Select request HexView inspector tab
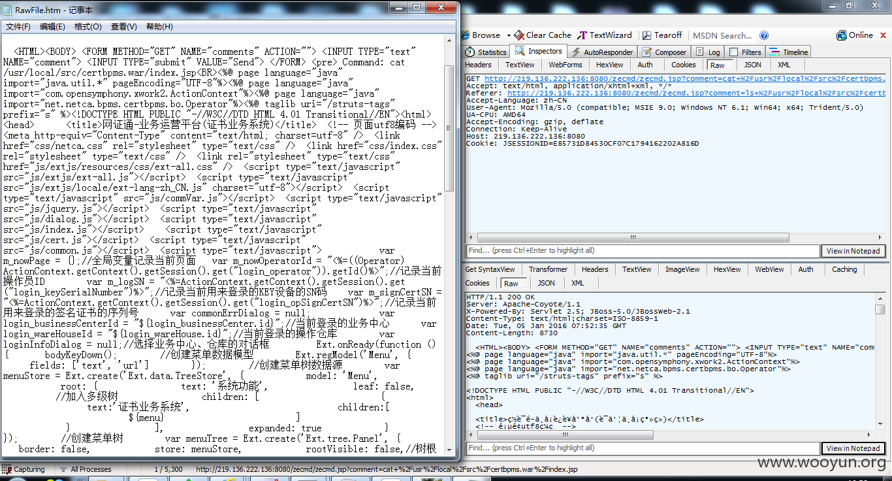Image resolution: width=892 pixels, height=481 pixels. (609, 65)
